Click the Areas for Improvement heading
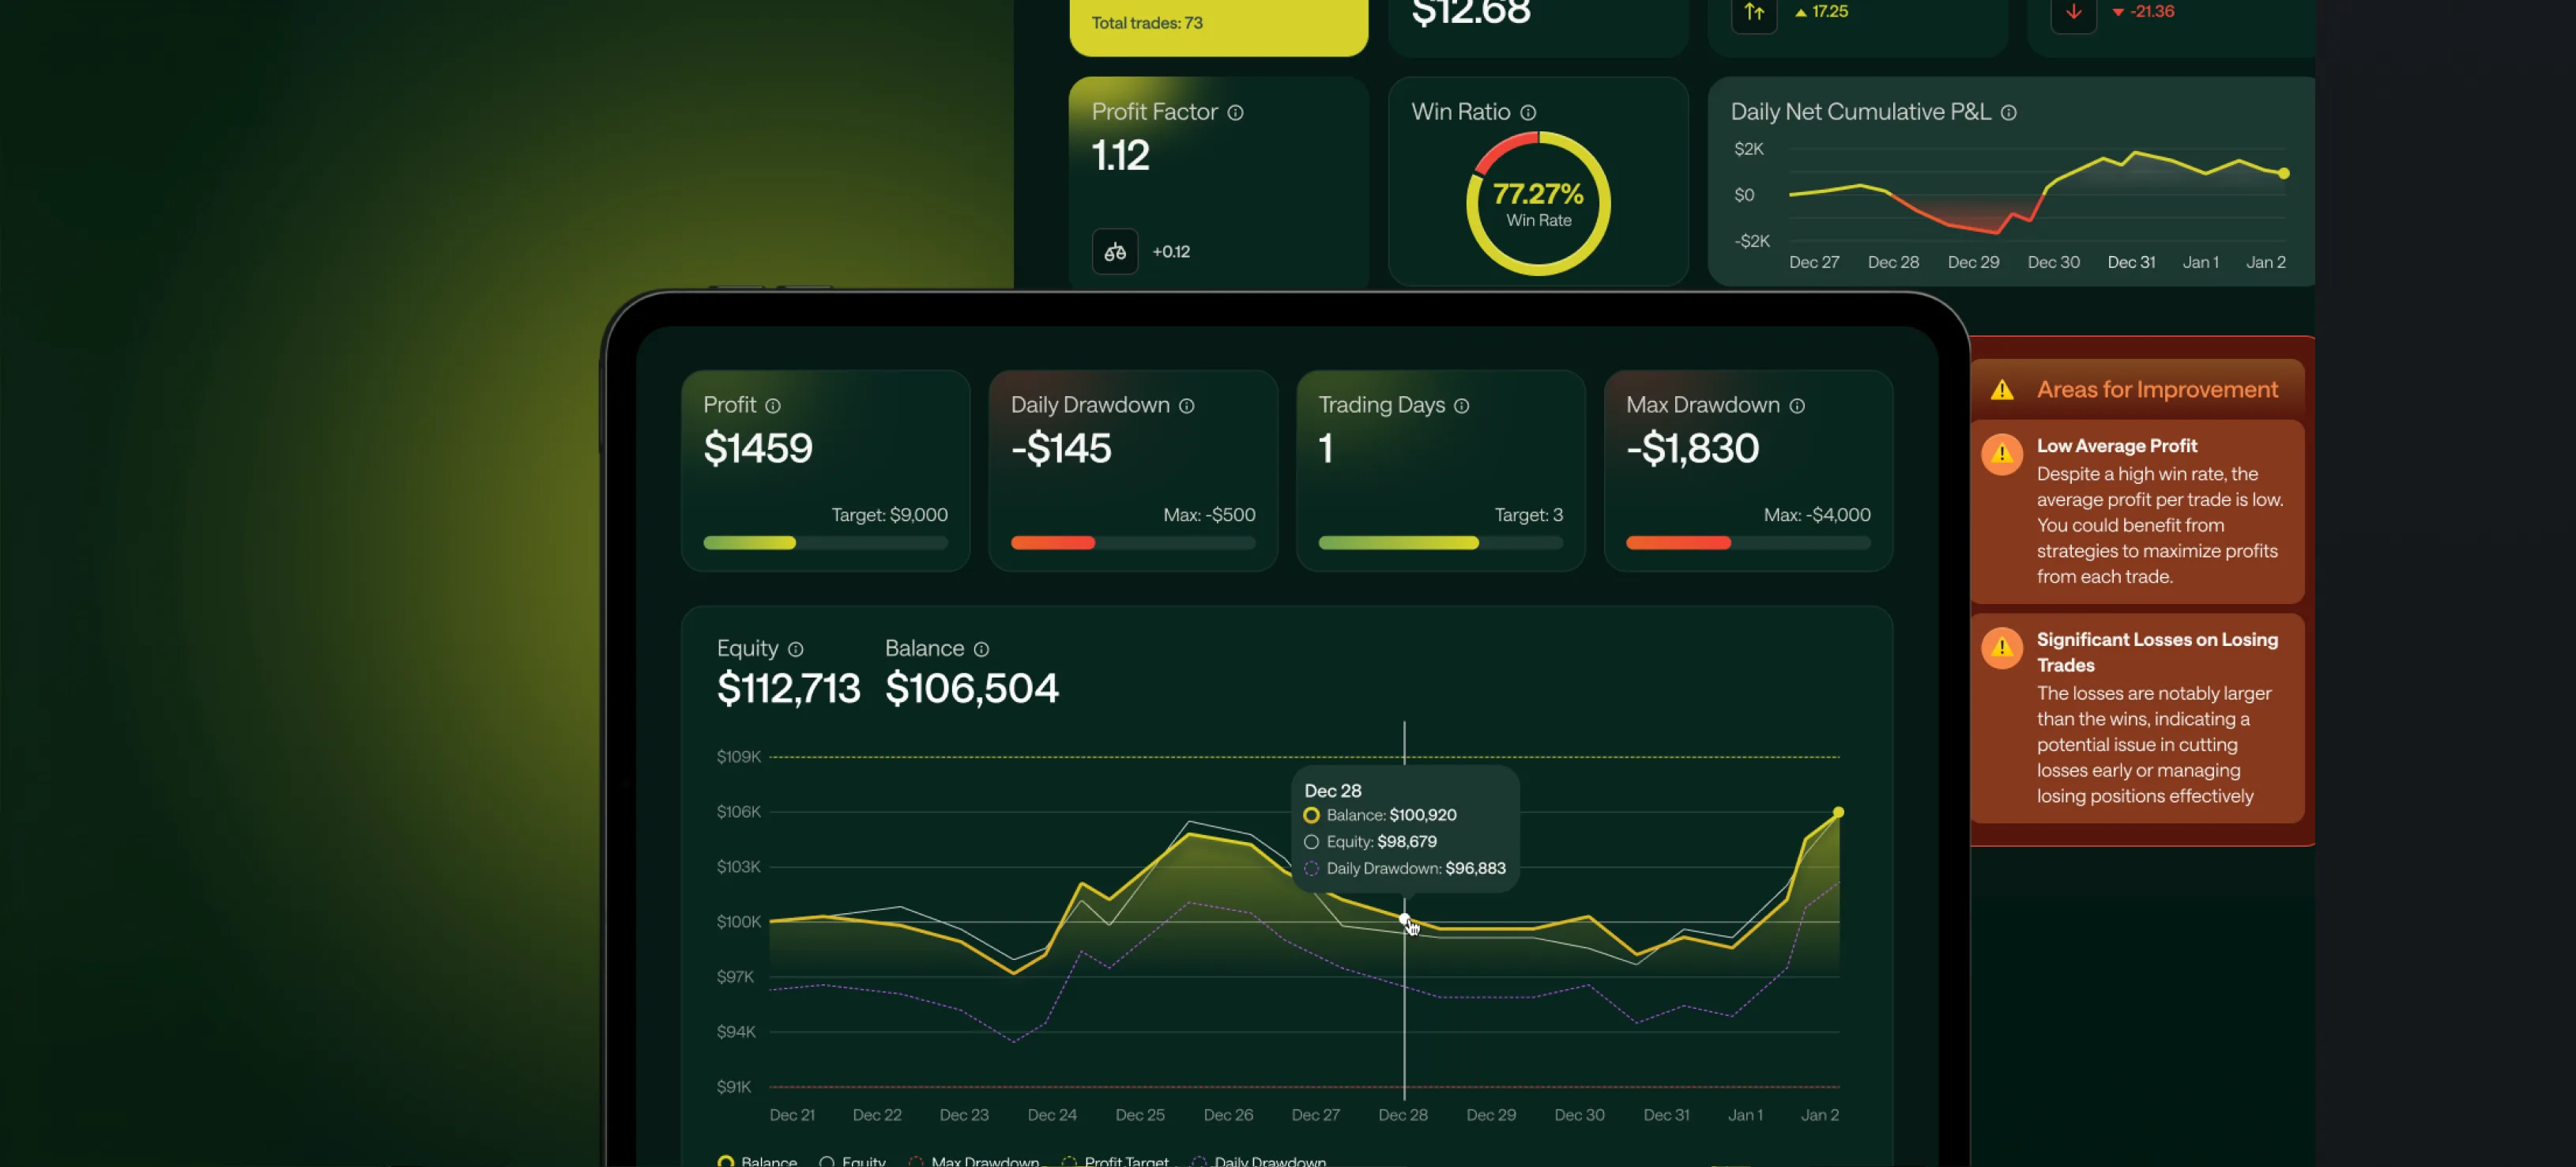Screen dimensions: 2576x1167 click(x=2157, y=391)
